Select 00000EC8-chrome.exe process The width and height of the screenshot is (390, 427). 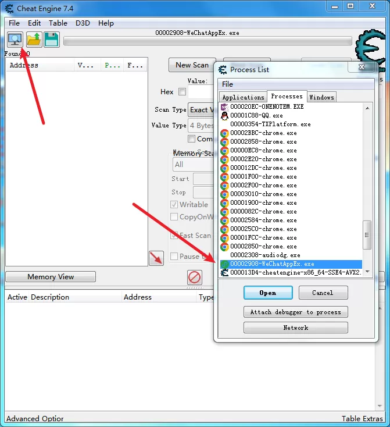pos(291,150)
